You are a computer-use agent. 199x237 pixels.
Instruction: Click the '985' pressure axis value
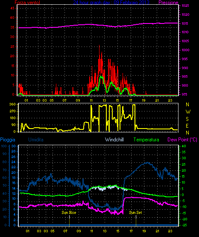[x=184, y=76]
